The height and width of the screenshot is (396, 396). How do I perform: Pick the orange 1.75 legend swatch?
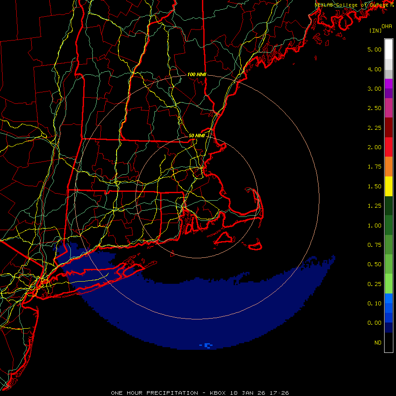(389, 167)
